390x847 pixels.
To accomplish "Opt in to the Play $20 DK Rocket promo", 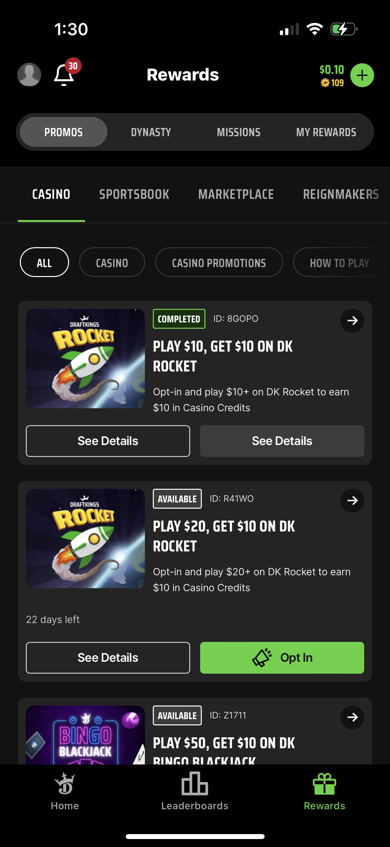I will 282,657.
